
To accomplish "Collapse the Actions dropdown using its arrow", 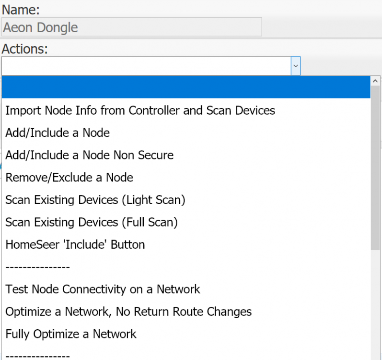I will coord(295,66).
